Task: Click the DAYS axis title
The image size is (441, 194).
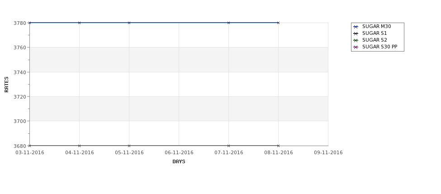Action: click(x=179, y=161)
